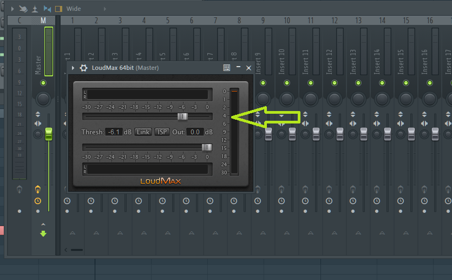
Task: Adjust the Master track pan knob
Action: (x=43, y=99)
